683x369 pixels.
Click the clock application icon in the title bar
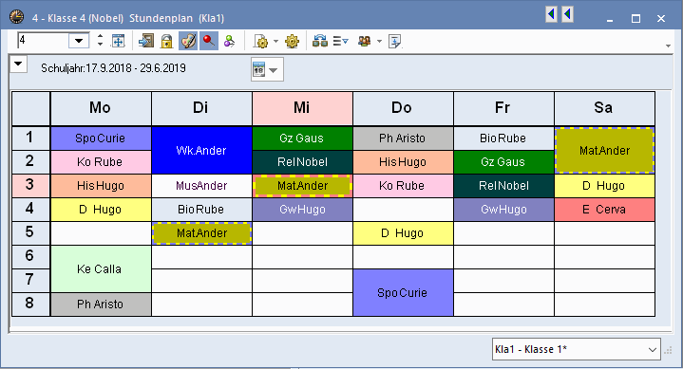tap(16, 17)
